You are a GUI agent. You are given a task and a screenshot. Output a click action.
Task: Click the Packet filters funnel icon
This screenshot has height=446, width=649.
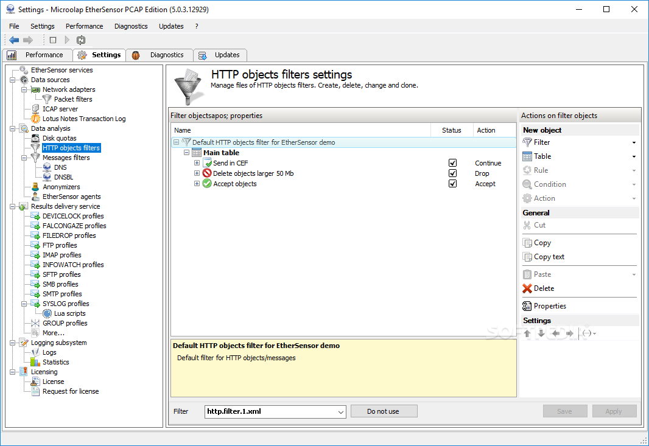[x=47, y=99]
